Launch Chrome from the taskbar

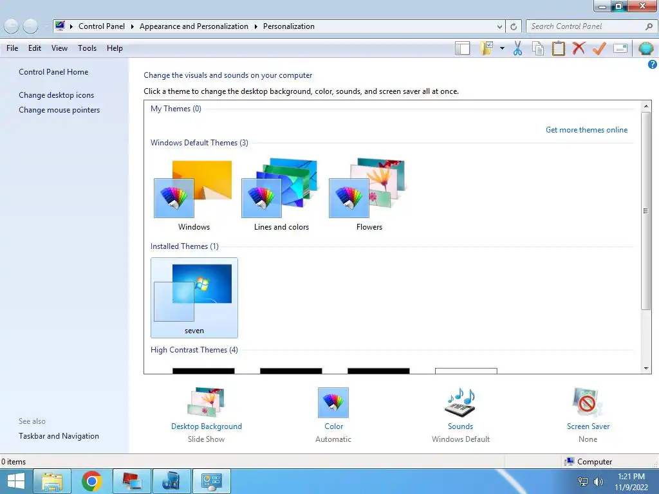pyautogui.click(x=91, y=481)
